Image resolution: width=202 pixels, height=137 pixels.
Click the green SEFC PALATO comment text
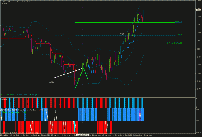pos(20,95)
